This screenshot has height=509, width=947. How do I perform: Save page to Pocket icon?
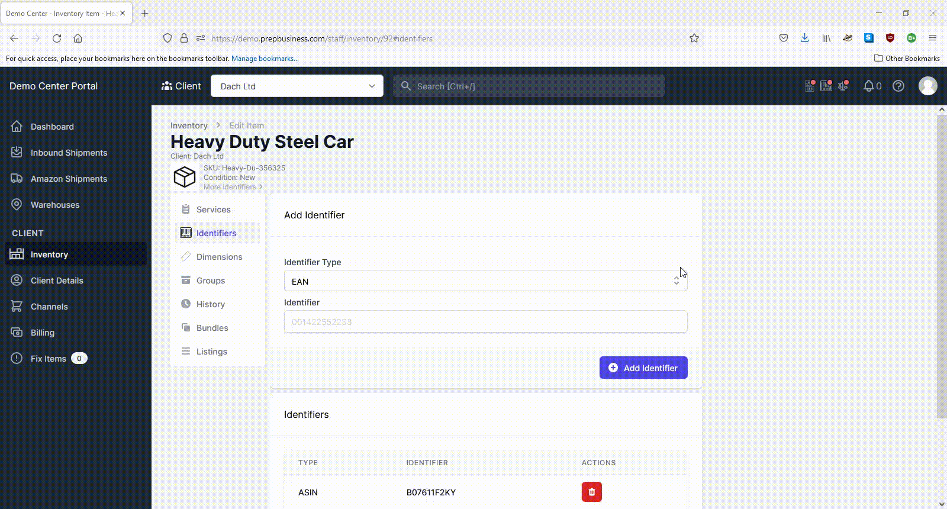783,38
